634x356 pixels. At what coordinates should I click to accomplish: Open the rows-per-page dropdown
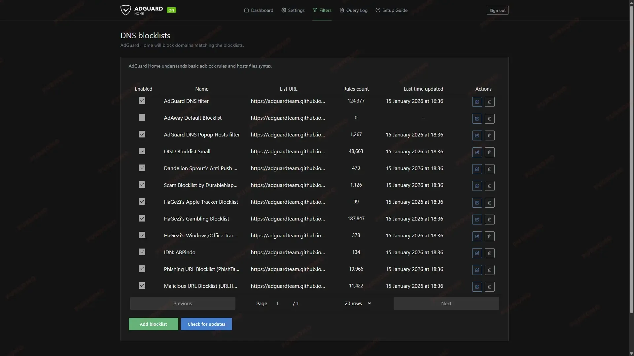tap(358, 303)
